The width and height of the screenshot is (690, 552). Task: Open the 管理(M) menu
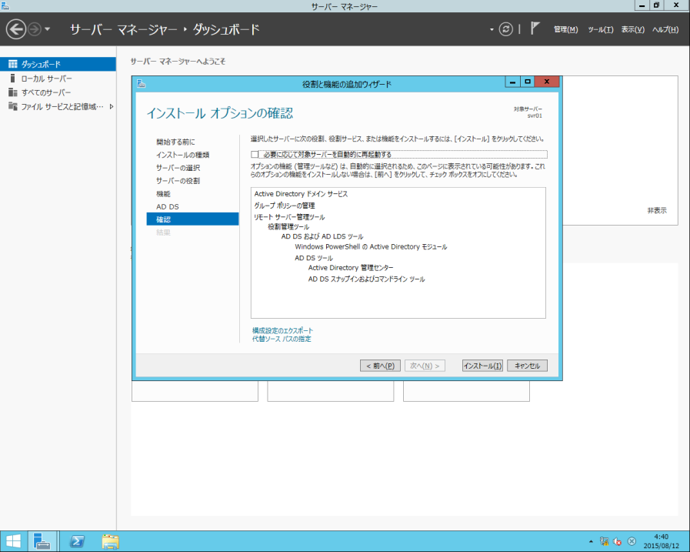[565, 29]
